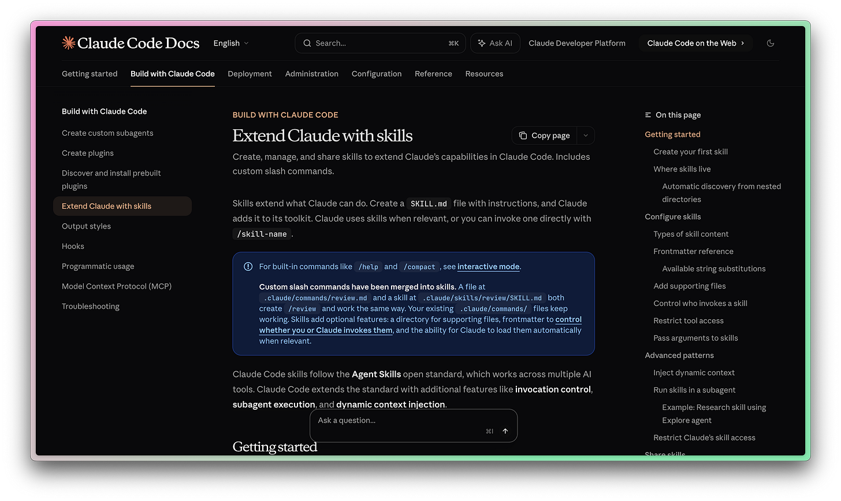
Task: Jump to Restrict tool access
Action: tap(689, 321)
